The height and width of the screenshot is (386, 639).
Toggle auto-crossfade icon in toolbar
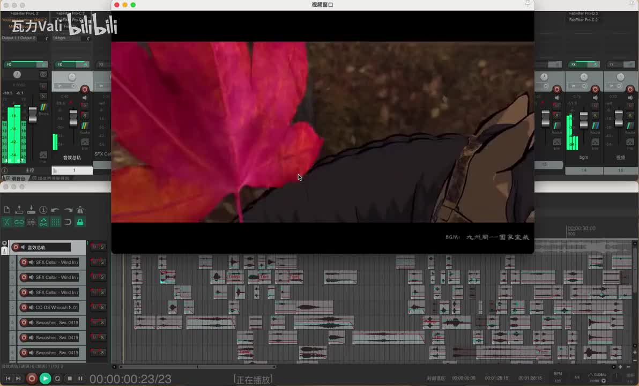point(7,222)
